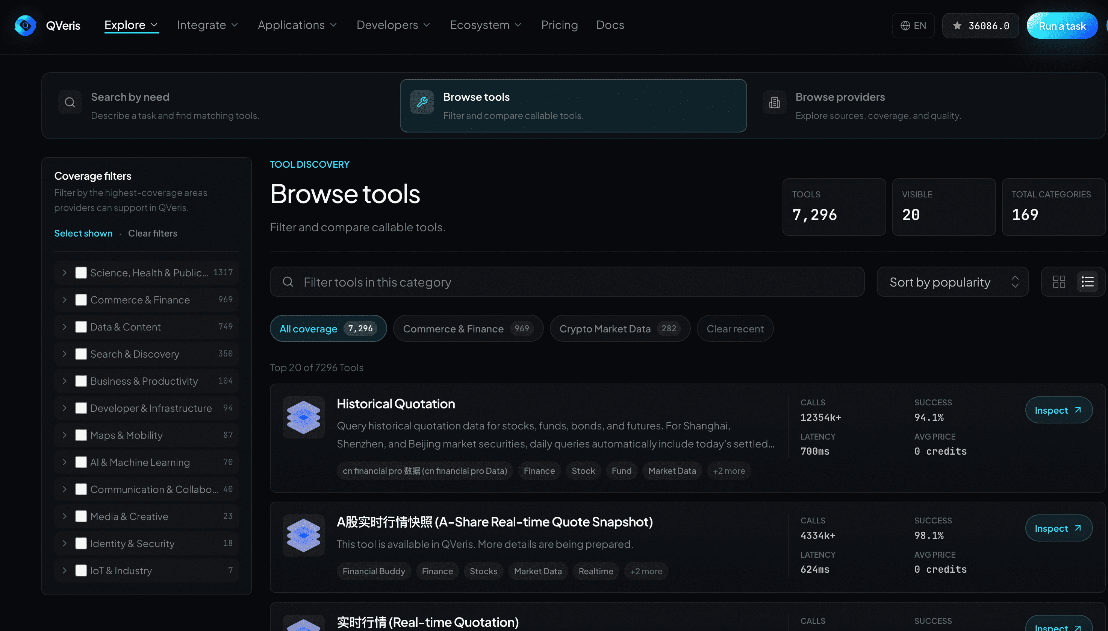Check the Science, Health & Public filter
Screen dimensions: 1108x631
click(x=81, y=273)
